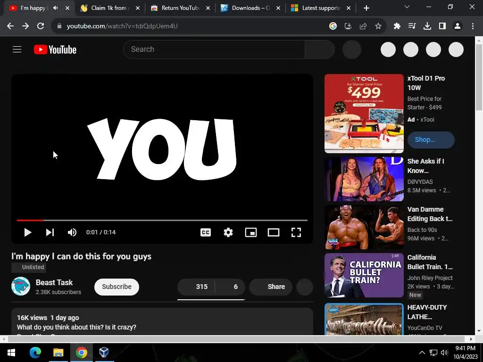Viewport: 483px width, 362px height.
Task: Mute the tab via speaker icon
Action: pyautogui.click(x=56, y=8)
